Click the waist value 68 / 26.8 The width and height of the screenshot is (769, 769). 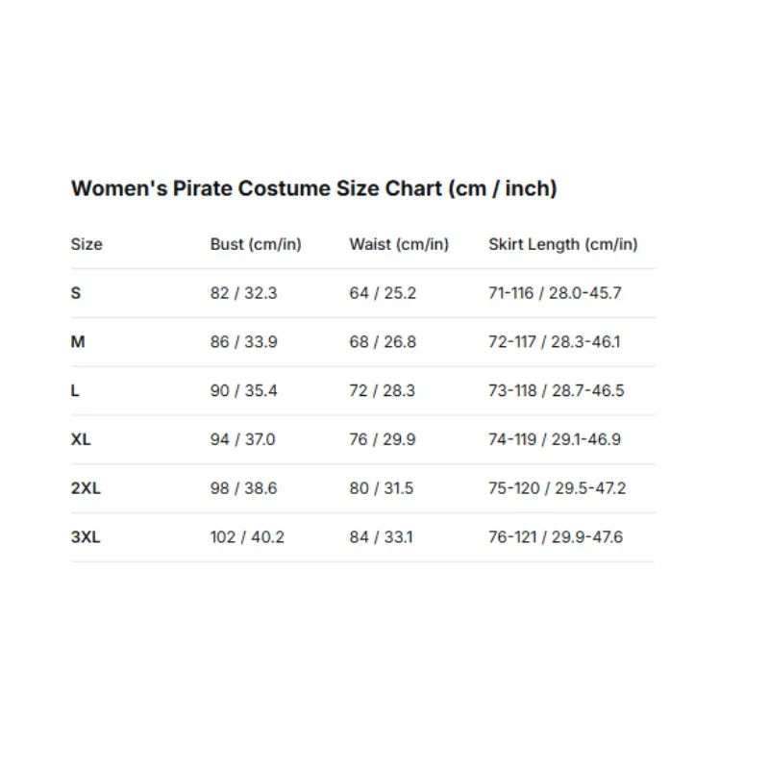pos(383,341)
